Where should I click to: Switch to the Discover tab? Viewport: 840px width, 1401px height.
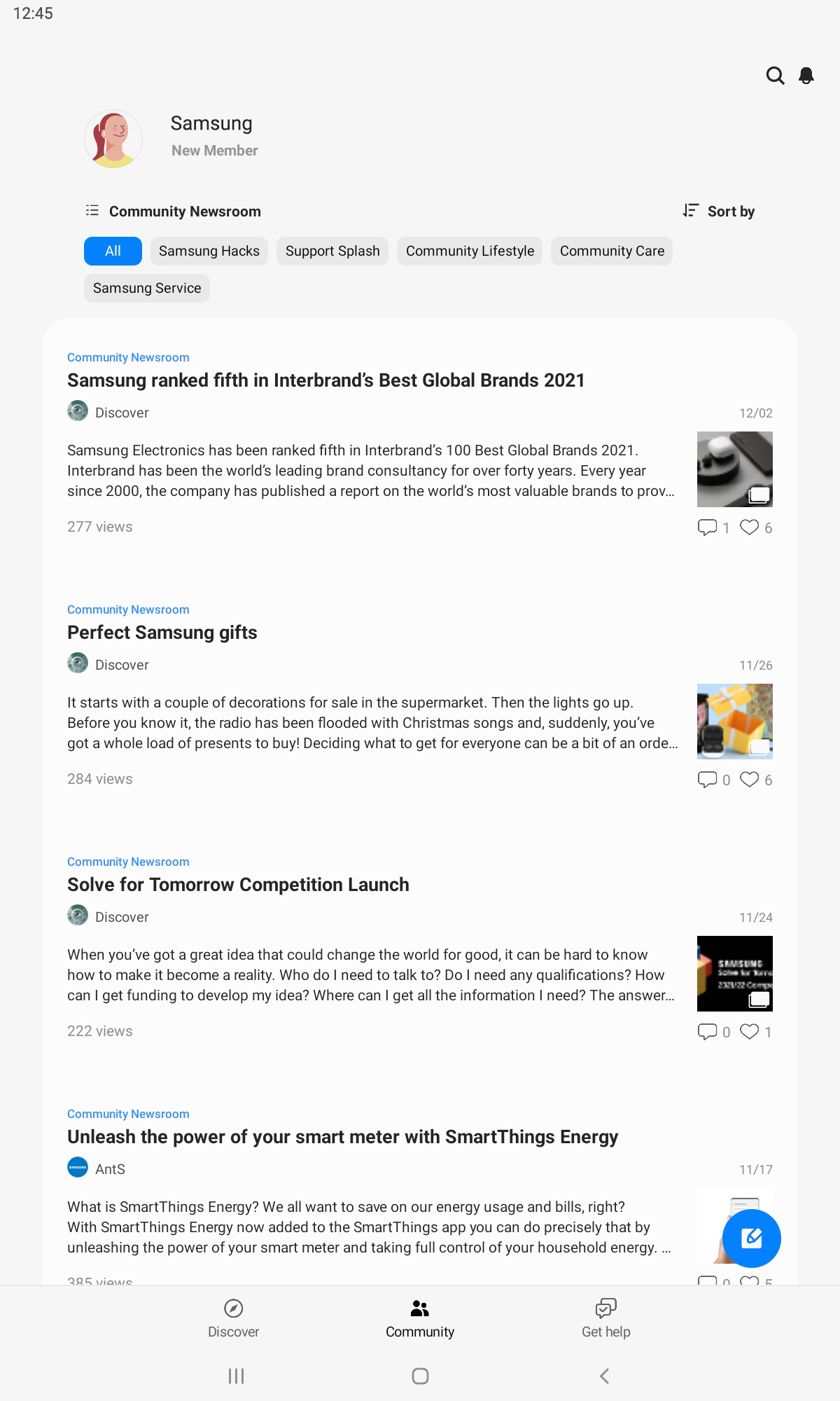click(233, 1318)
